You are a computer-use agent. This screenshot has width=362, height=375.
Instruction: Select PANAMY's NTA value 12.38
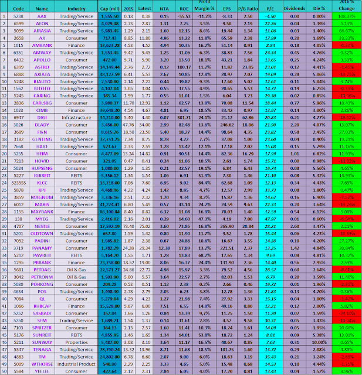pyautogui.click(x=164, y=248)
